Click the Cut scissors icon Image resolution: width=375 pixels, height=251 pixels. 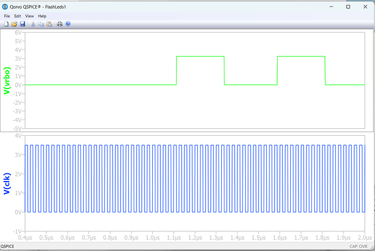point(33,24)
